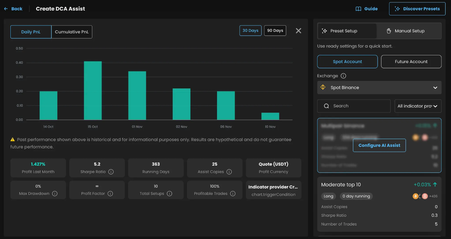
Task: Click the info icon beside Assist Copies
Action: [x=229, y=172]
